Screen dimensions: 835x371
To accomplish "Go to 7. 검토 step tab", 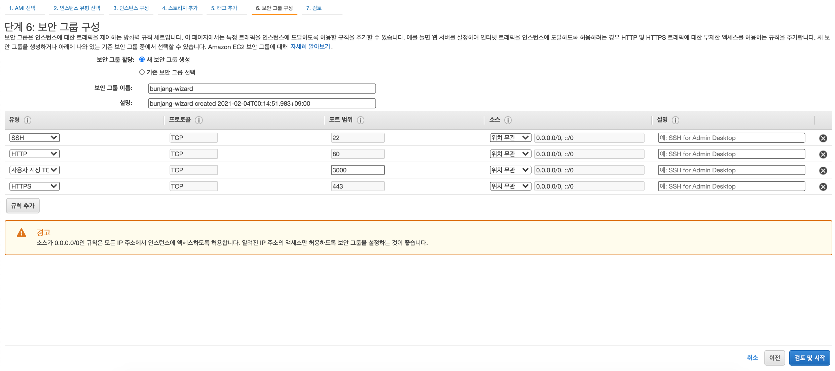I will pos(314,8).
